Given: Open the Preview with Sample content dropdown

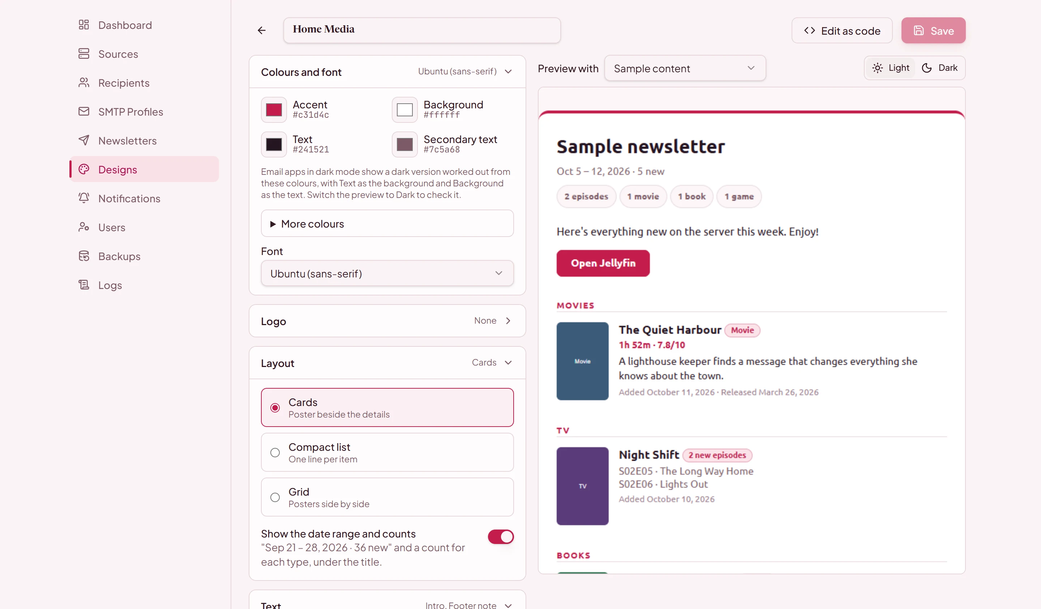Looking at the screenshot, I should [685, 68].
